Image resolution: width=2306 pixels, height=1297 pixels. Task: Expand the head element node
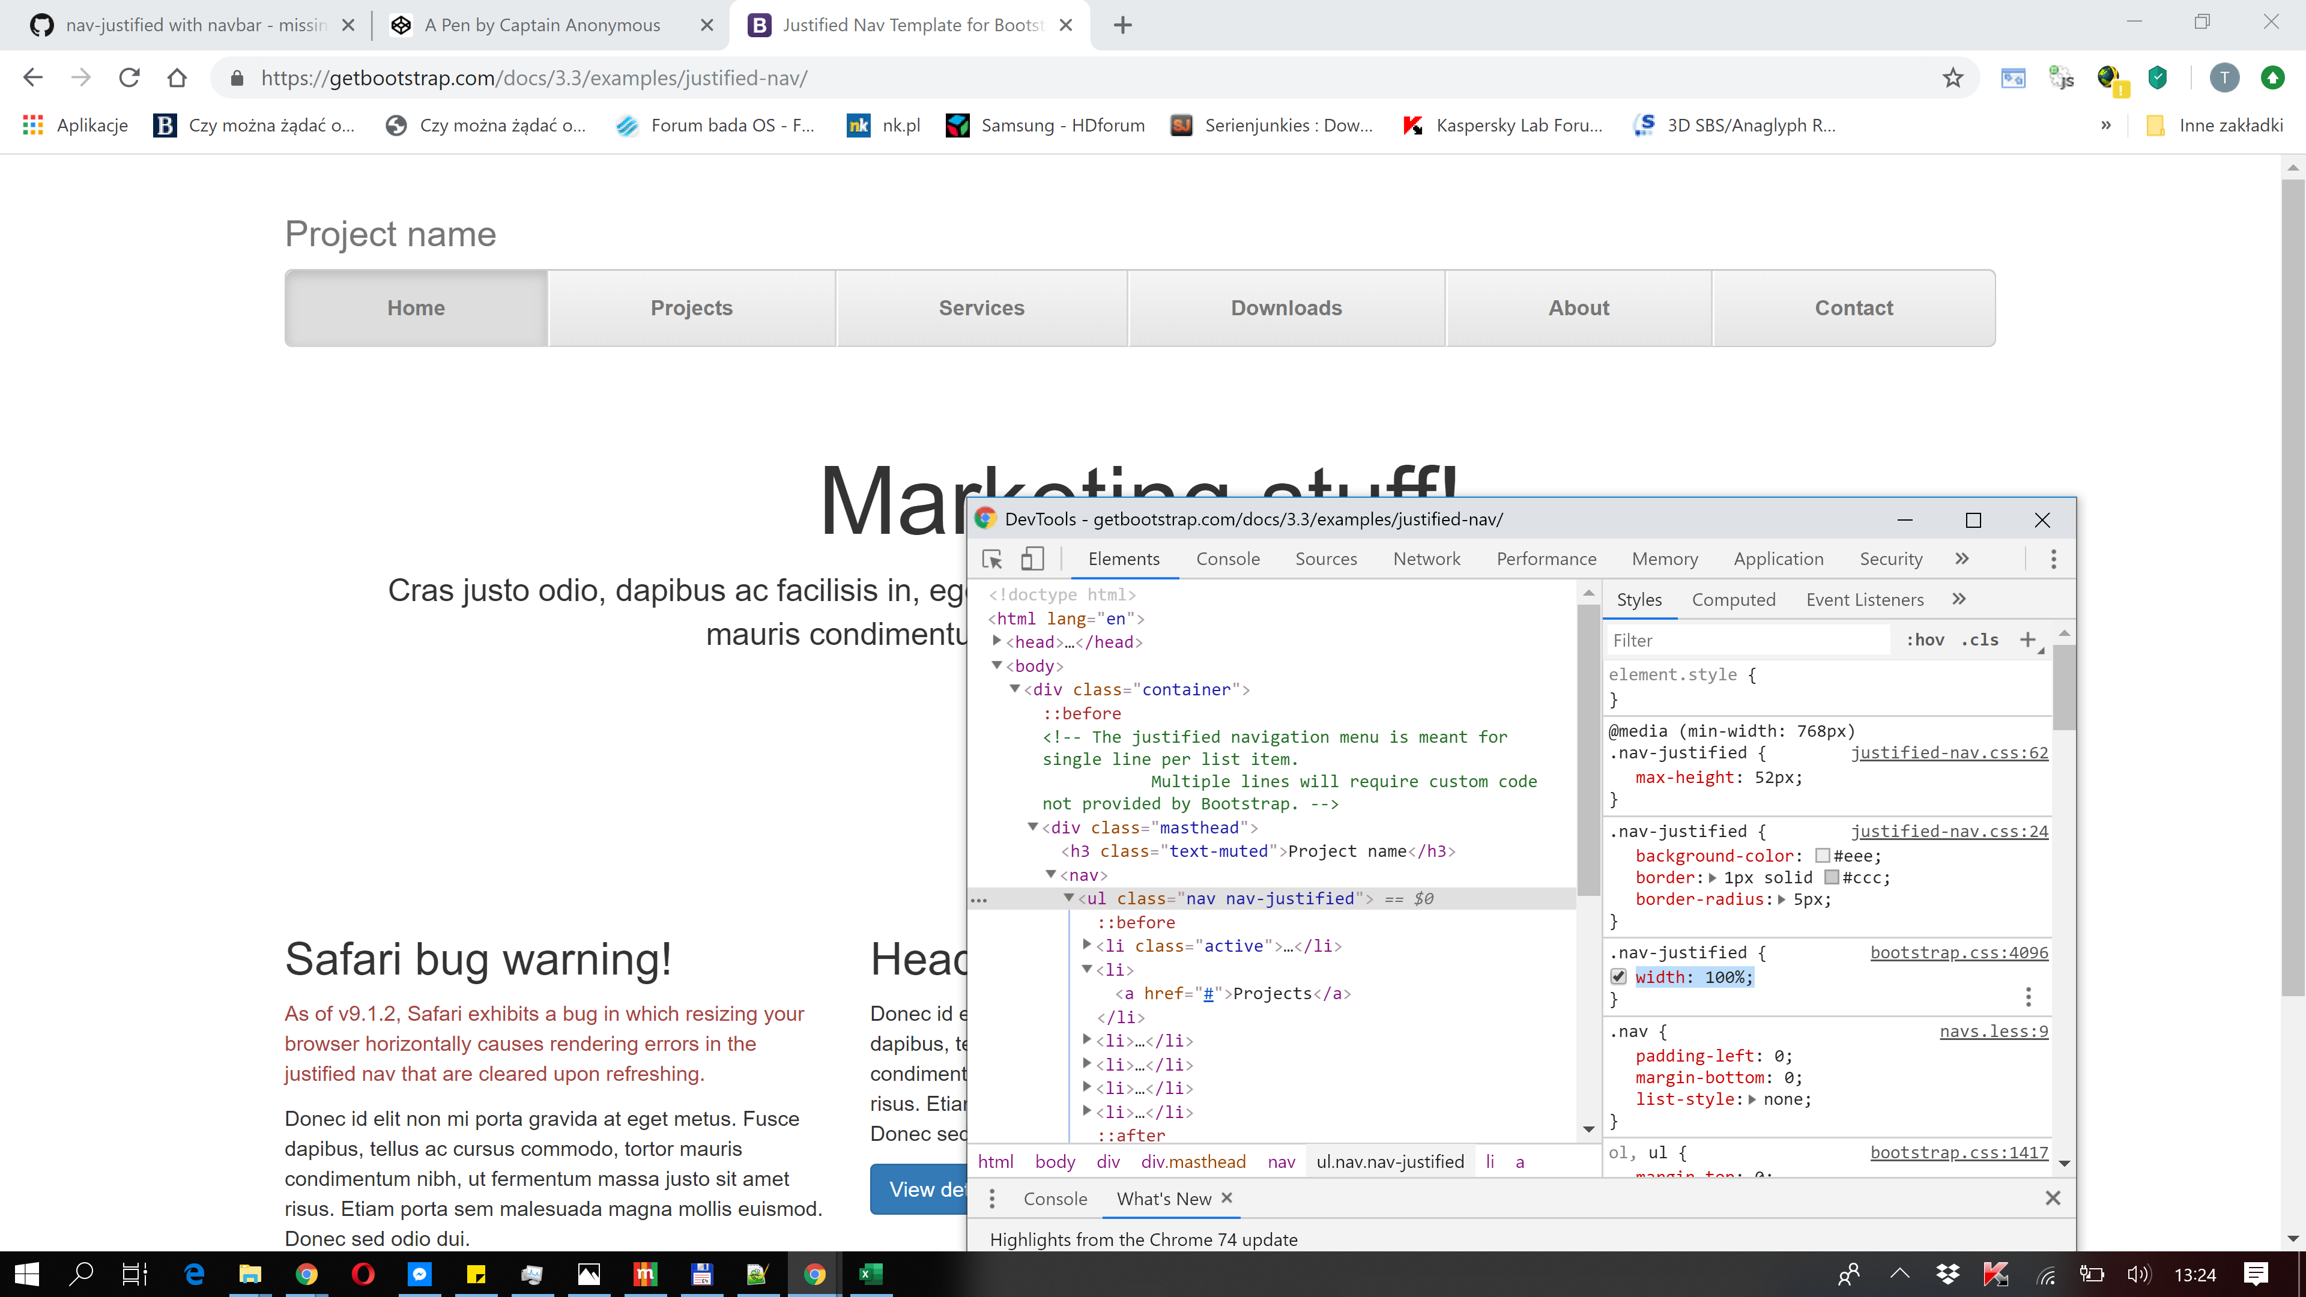pyautogui.click(x=997, y=641)
